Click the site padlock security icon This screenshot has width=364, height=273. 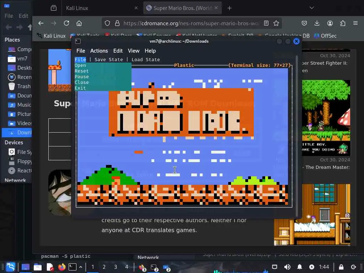(x=117, y=23)
